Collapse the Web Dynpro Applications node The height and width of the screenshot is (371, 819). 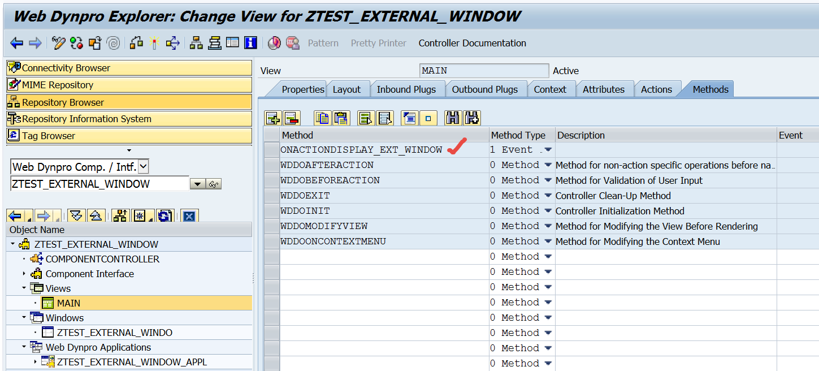(24, 347)
